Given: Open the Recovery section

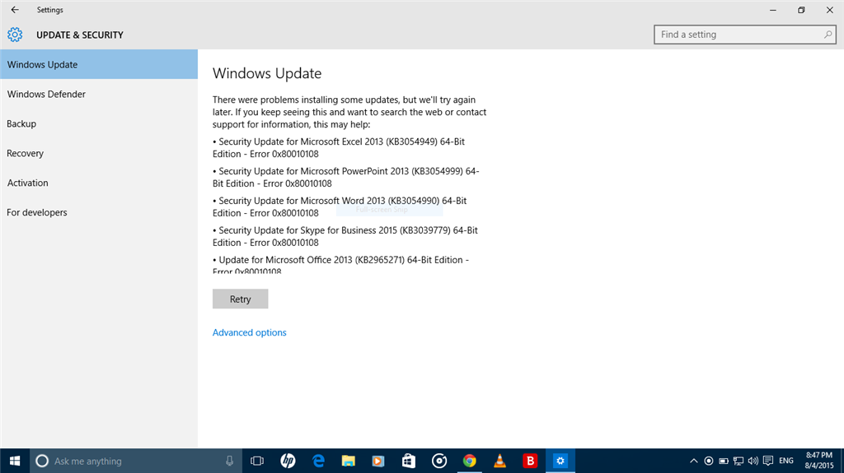Looking at the screenshot, I should 99,153.
